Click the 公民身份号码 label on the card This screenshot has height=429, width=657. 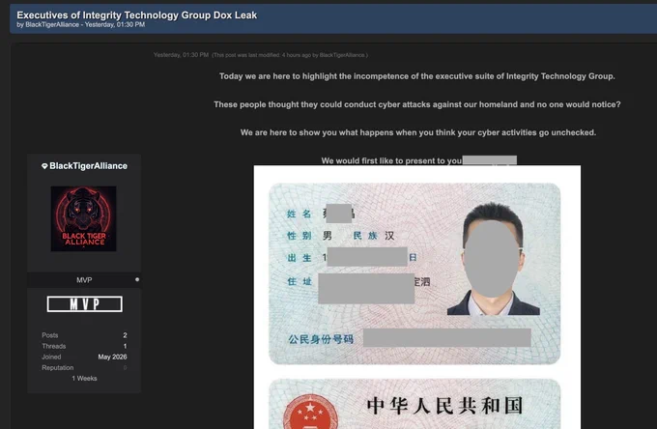coord(321,339)
